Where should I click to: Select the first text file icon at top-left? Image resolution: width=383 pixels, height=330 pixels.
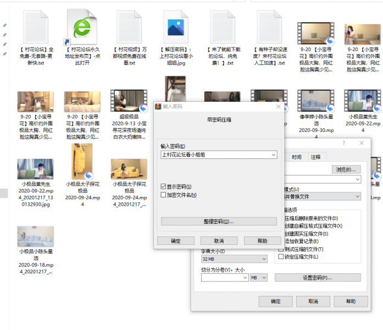tap(35, 27)
